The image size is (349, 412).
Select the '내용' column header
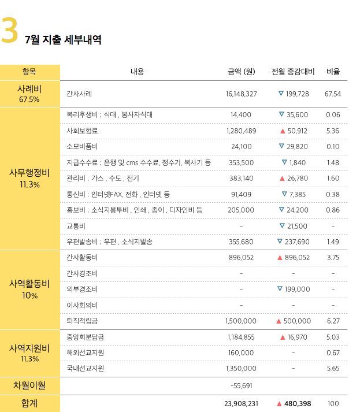137,72
